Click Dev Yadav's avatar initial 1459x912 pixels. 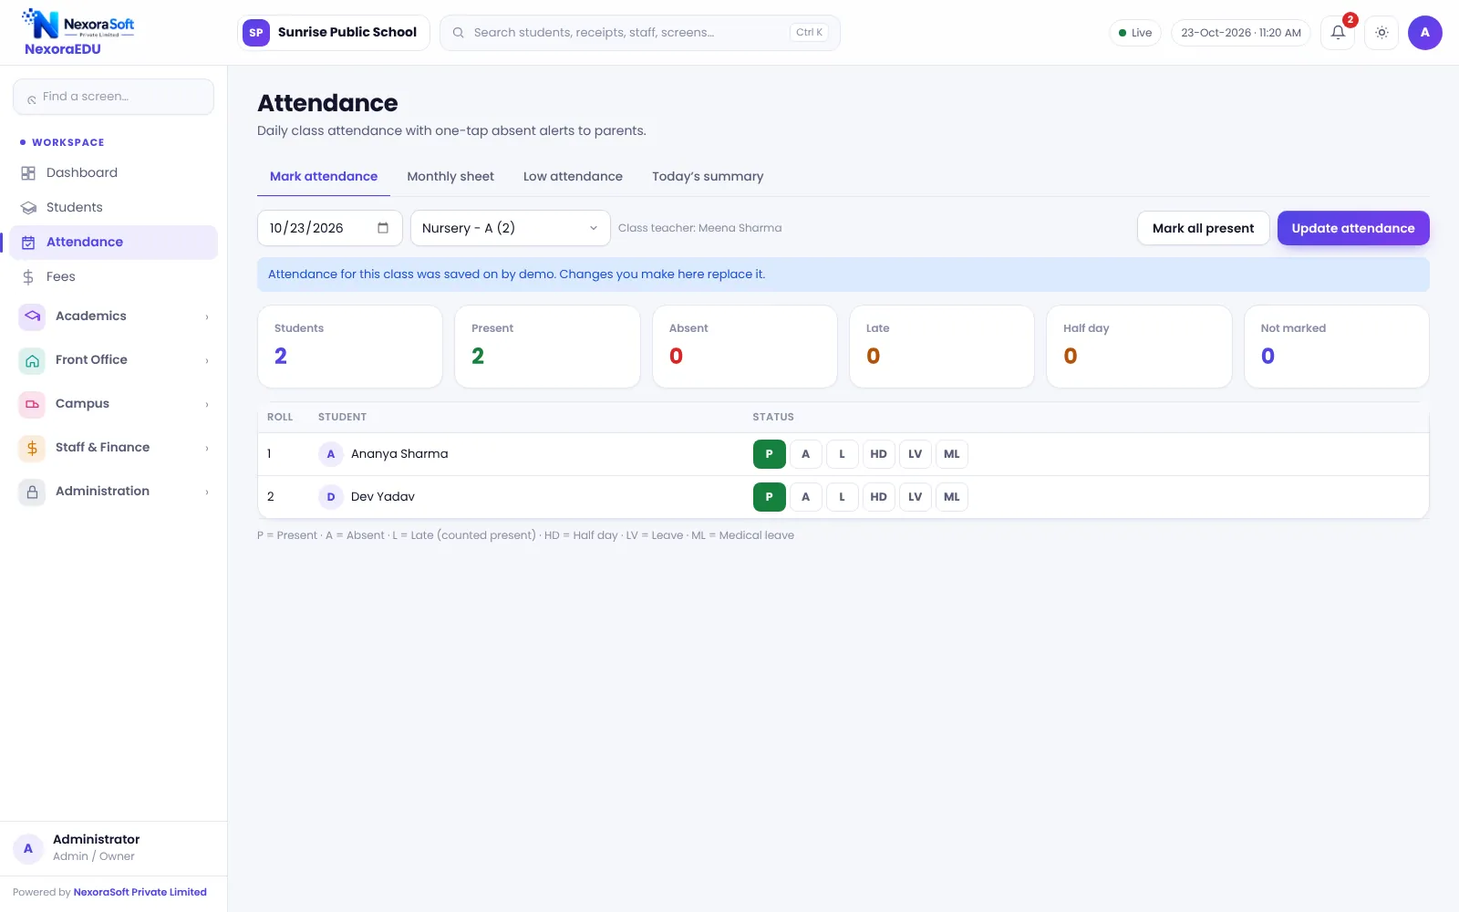tap(330, 497)
